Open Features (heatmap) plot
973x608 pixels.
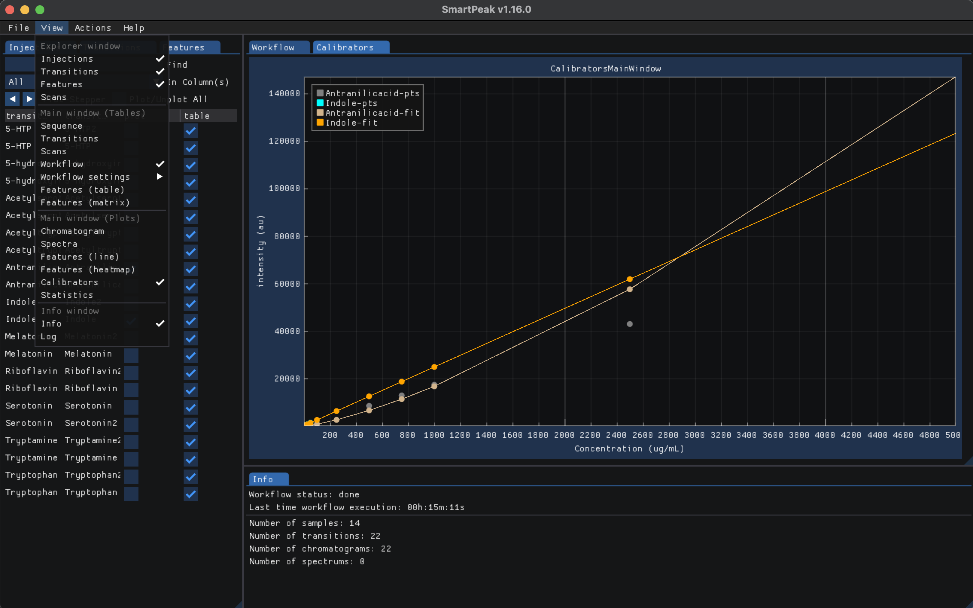tap(101, 270)
